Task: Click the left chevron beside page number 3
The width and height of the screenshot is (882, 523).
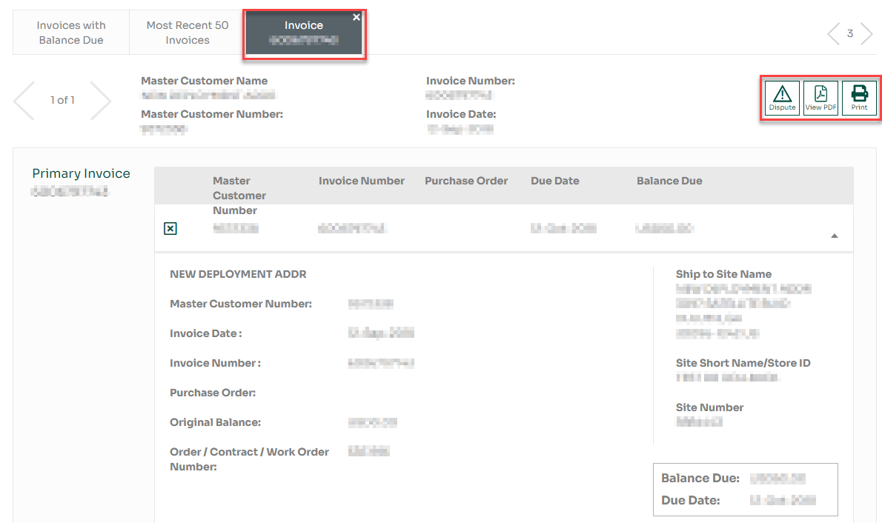Action: click(834, 33)
